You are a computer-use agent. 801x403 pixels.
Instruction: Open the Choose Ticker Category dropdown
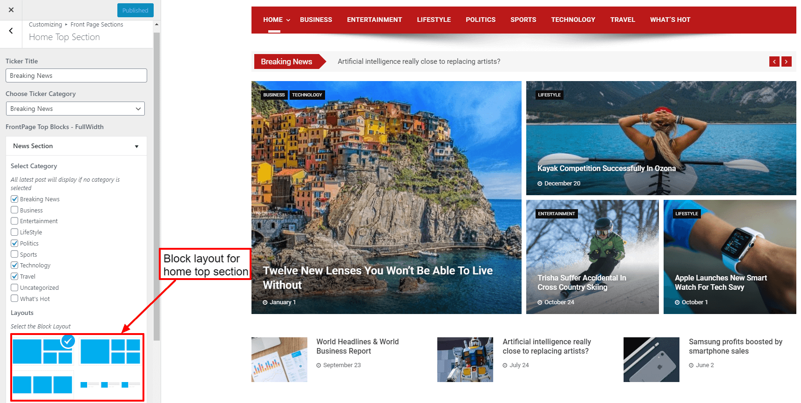click(75, 109)
